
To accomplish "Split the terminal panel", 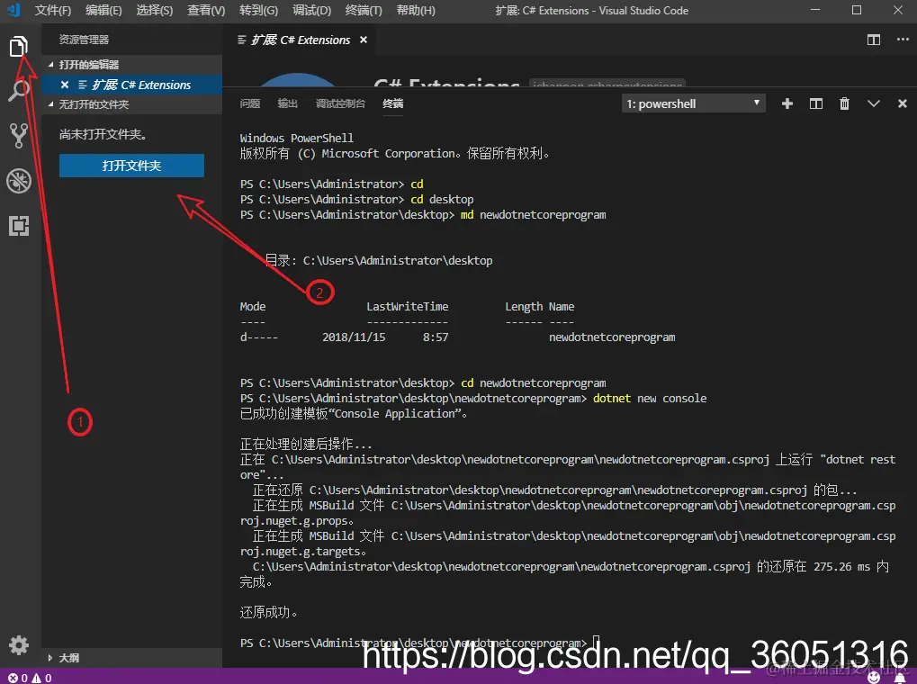I will (x=816, y=103).
